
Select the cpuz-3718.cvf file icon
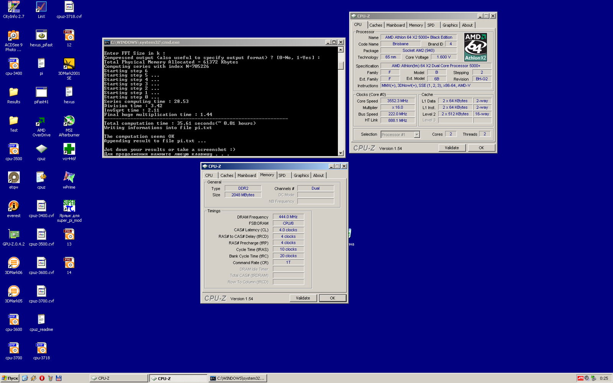[69, 10]
